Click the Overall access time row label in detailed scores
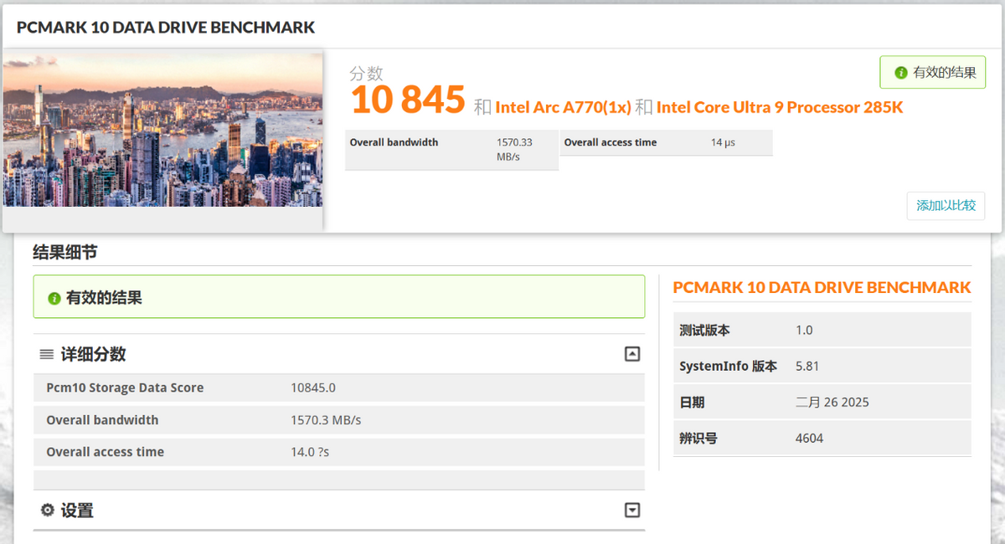1005x544 pixels. (x=105, y=451)
